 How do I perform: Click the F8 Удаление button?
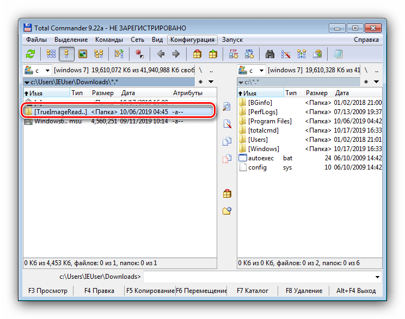[x=304, y=291]
